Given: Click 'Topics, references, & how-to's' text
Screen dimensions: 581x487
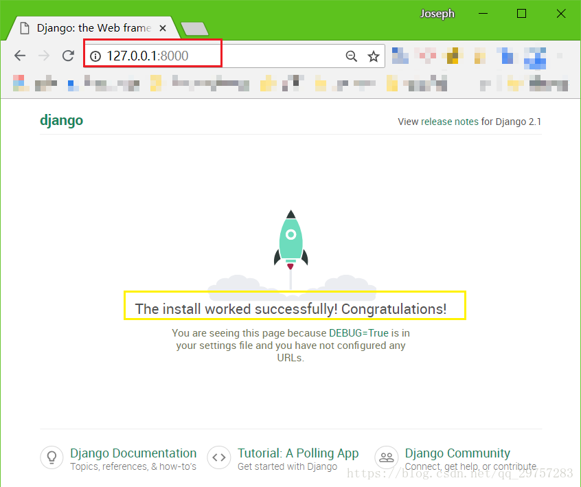Looking at the screenshot, I should pyautogui.click(x=133, y=466).
